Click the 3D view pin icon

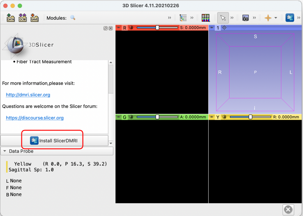pyautogui.click(x=212, y=28)
